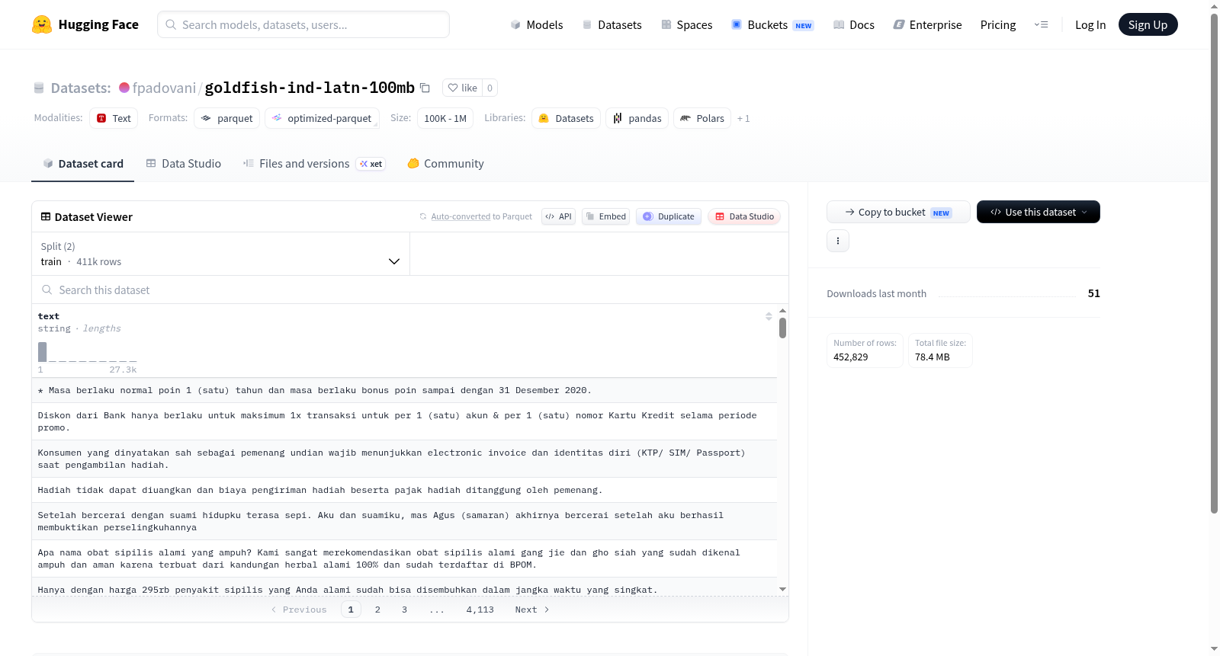Click the heart like button

pyautogui.click(x=462, y=88)
